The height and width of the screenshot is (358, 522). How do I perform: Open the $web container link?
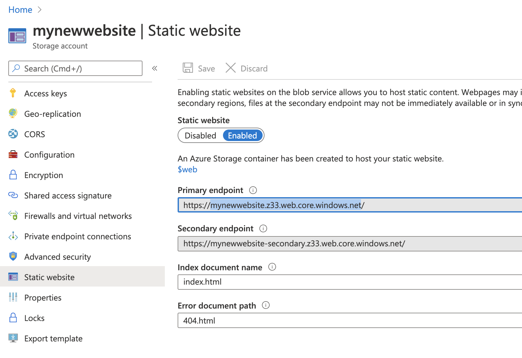pos(188,169)
